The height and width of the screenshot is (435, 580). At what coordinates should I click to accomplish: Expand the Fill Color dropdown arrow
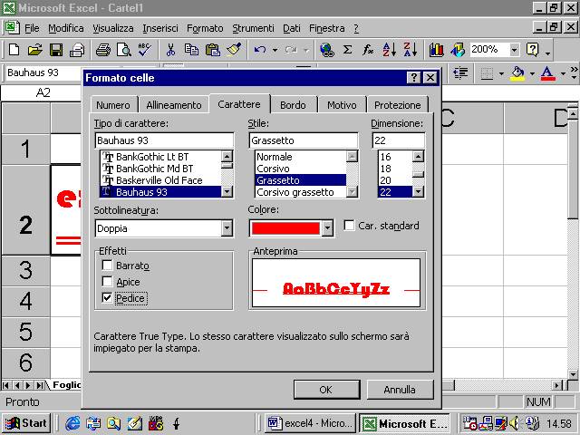[532, 73]
